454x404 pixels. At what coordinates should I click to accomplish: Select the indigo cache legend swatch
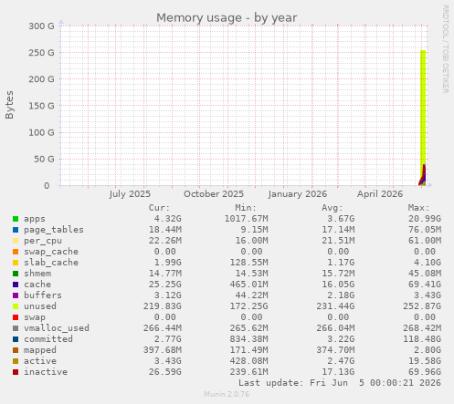coord(16,285)
